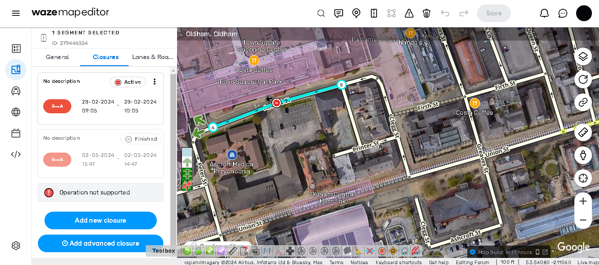
Task: Click the permalink chain icon
Action: (x=583, y=102)
